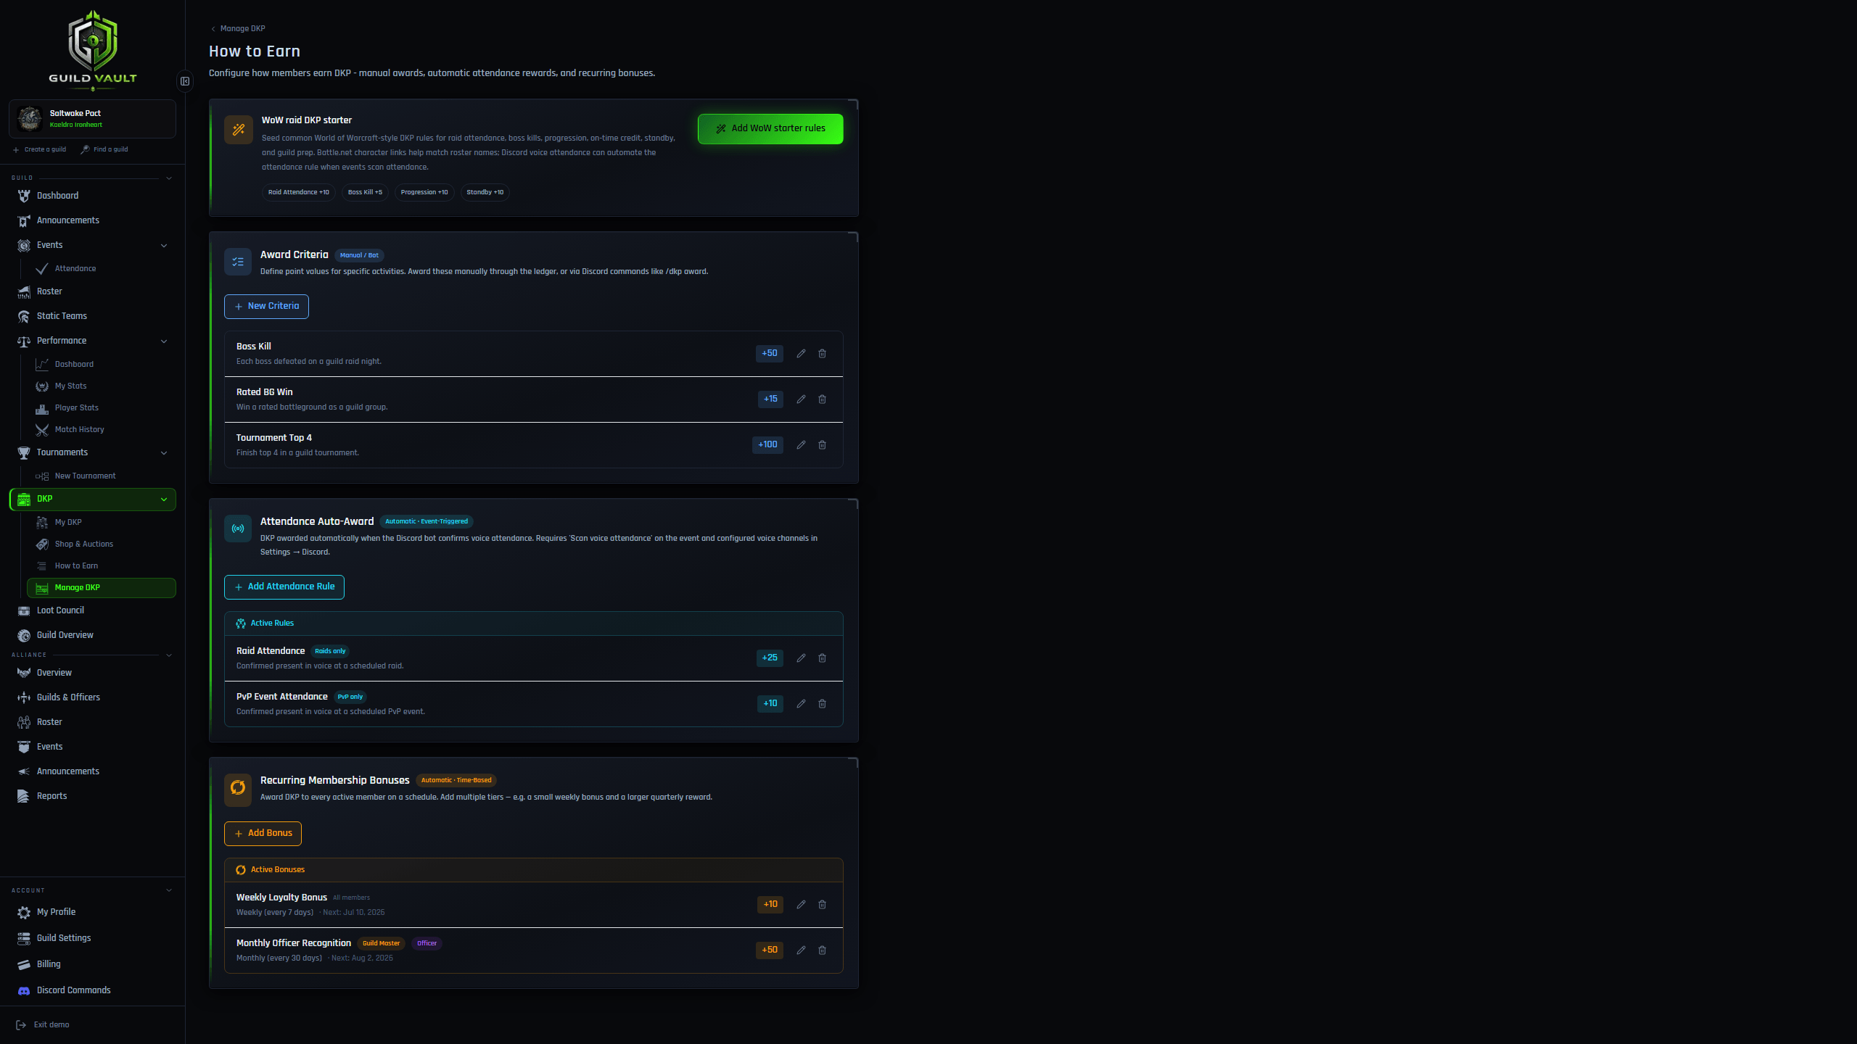Collapse the Tournaments submenu chevron
1857x1044 pixels.
point(164,452)
